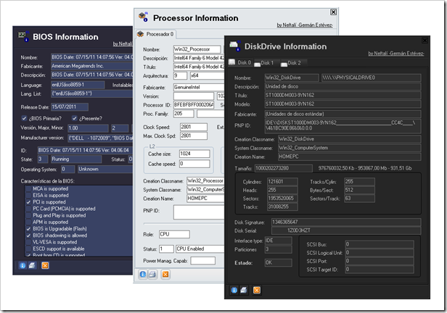The width and height of the screenshot is (447, 313).
Task: Click the print icon in DiskDrive Information window
Action: [x=244, y=290]
